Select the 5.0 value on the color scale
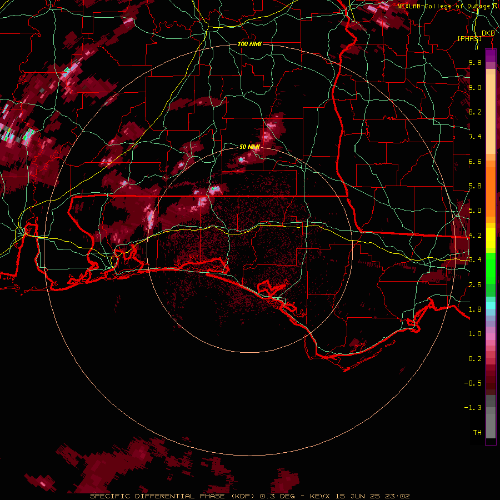This screenshot has height=500, width=500. [x=475, y=211]
